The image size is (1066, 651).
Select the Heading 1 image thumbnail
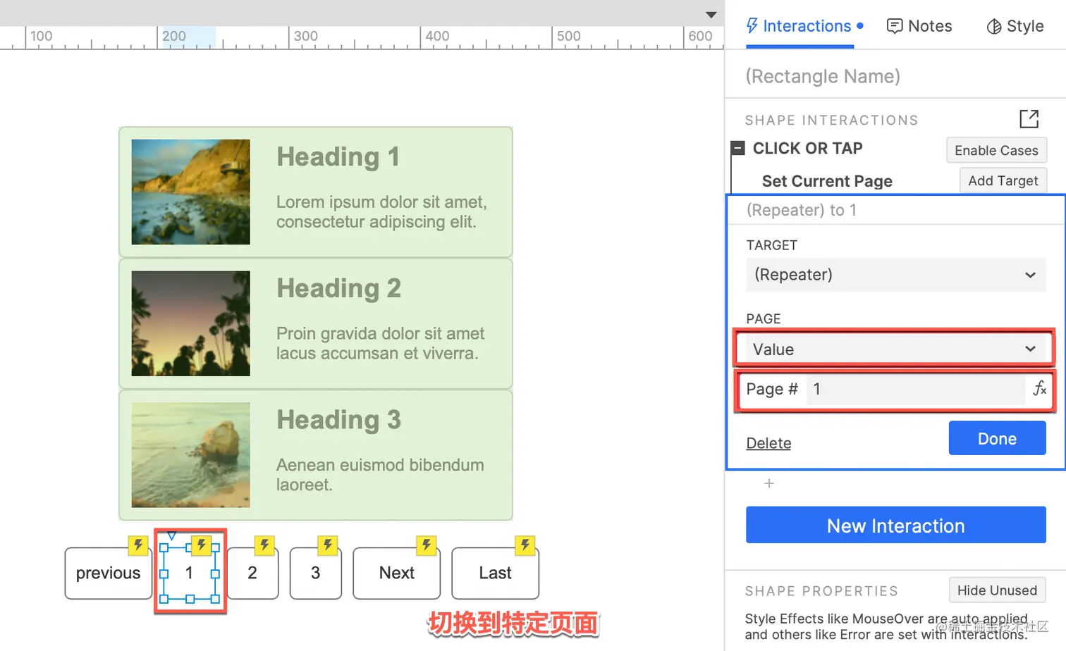pyautogui.click(x=190, y=192)
